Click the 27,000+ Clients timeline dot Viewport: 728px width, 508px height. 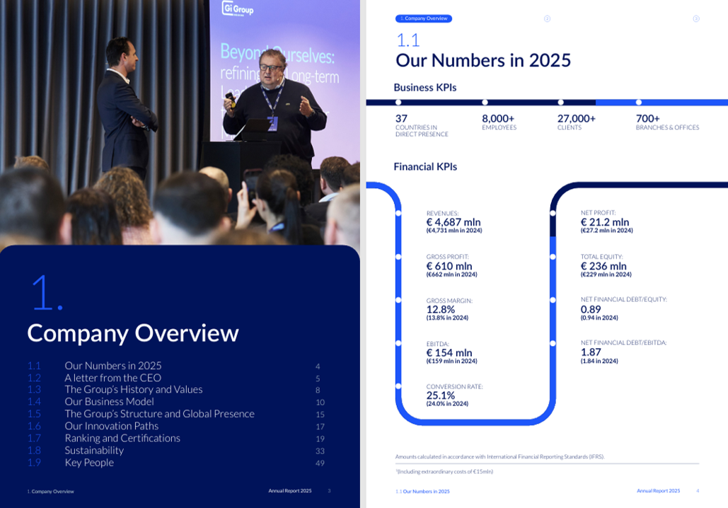point(560,102)
